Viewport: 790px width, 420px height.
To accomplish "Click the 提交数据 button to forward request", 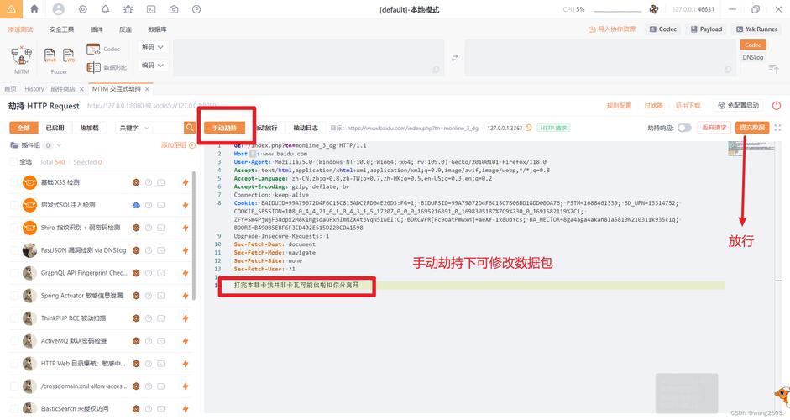I will (x=751, y=128).
